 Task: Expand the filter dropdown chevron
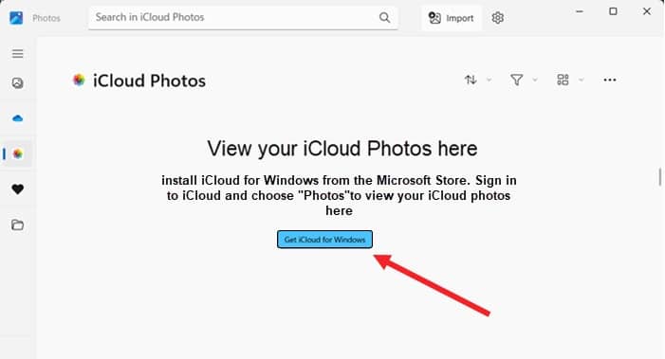tap(535, 80)
